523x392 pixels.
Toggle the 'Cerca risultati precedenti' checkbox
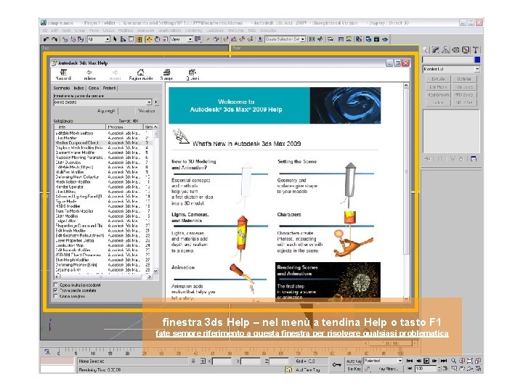(56, 285)
